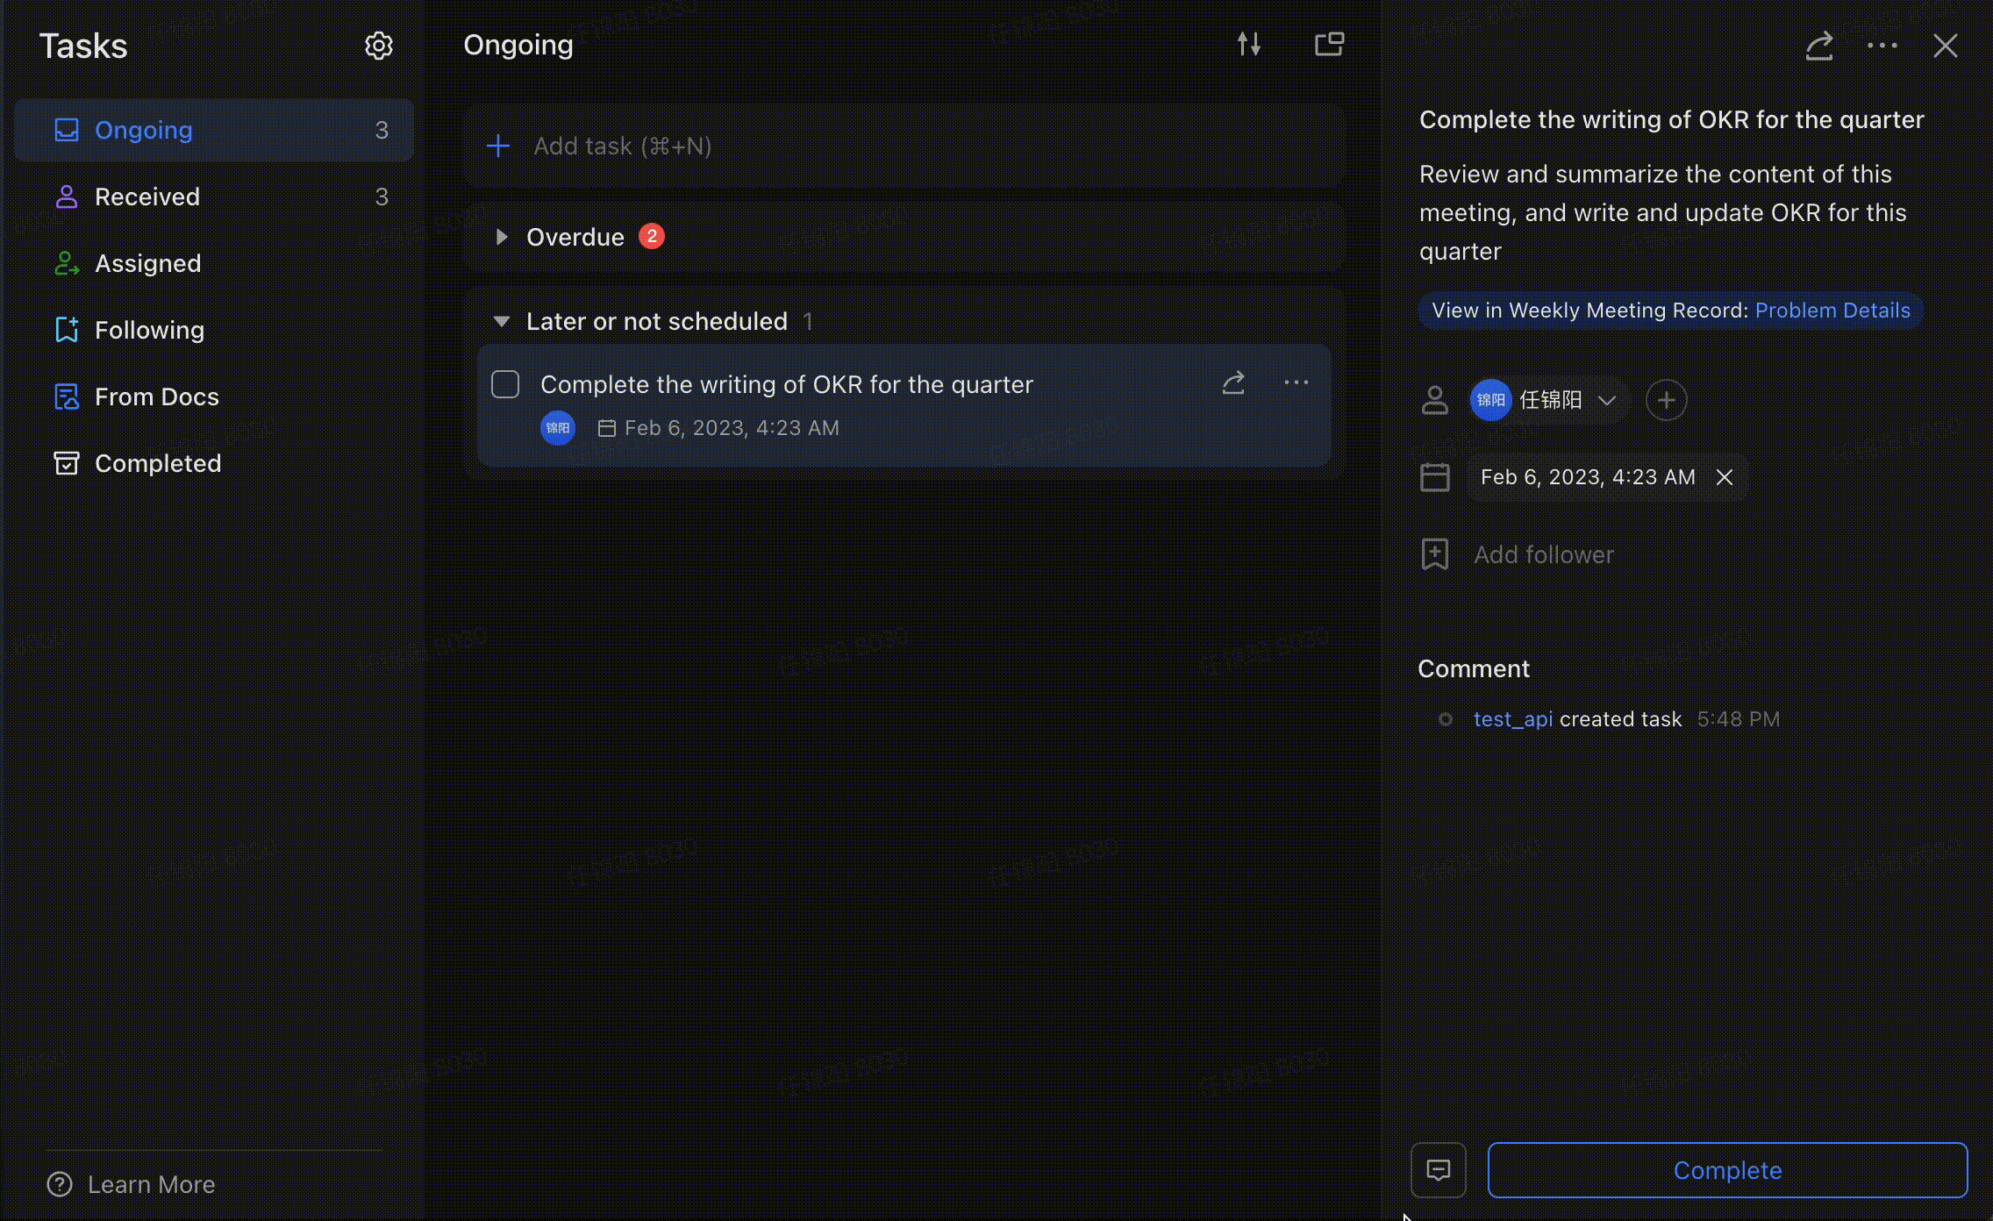Screen dimensions: 1993x1221
Task: Open the sort options icon in Ongoing header
Action: [x=1249, y=44]
